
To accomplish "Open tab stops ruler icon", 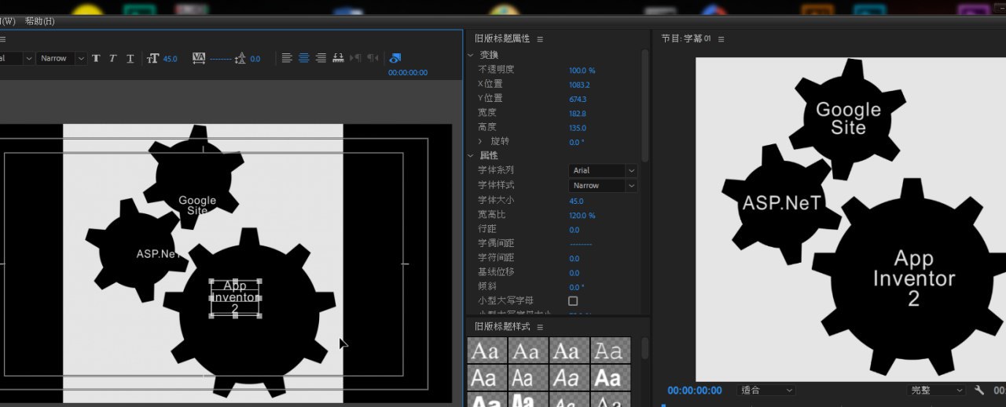I will [339, 59].
